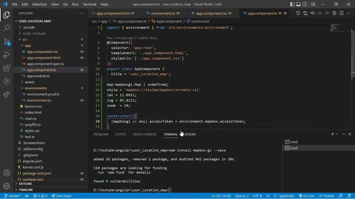The image size is (355, 199).
Task: Open the notifications bell in status bar
Action: [349, 196]
